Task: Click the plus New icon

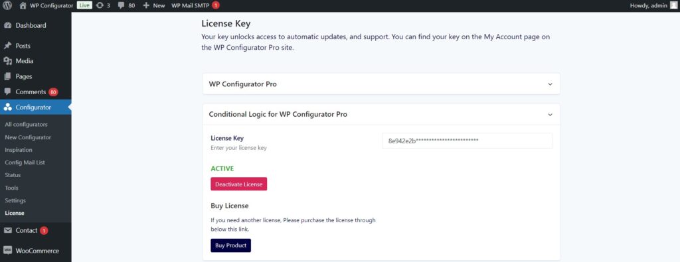Action: click(x=145, y=5)
